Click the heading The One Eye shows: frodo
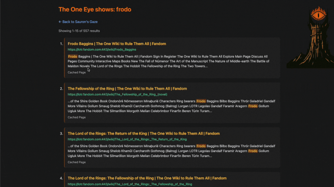The height and width of the screenshot is (187, 334). (95, 9)
